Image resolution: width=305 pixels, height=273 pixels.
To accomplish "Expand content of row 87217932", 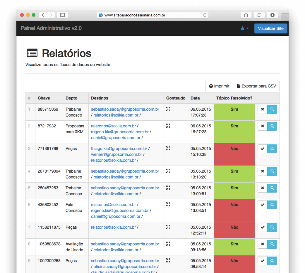I will pos(168,126).
